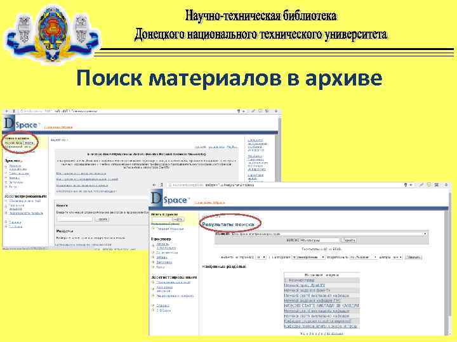The image size is (457, 342).
Task: Open О DSpace link in front window sidebar
Action: 164,310
